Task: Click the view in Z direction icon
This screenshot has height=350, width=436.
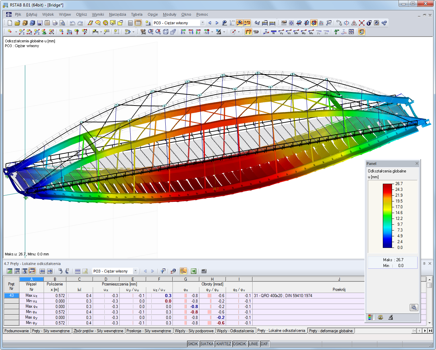Action: pyautogui.click(x=198, y=32)
